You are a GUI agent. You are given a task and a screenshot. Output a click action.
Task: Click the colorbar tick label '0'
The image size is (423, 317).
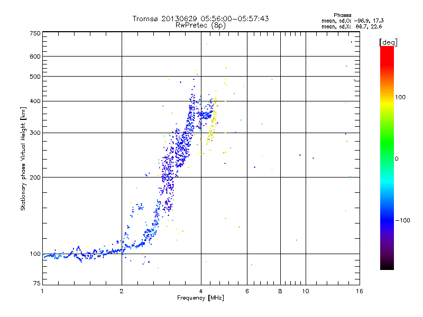(x=397, y=159)
